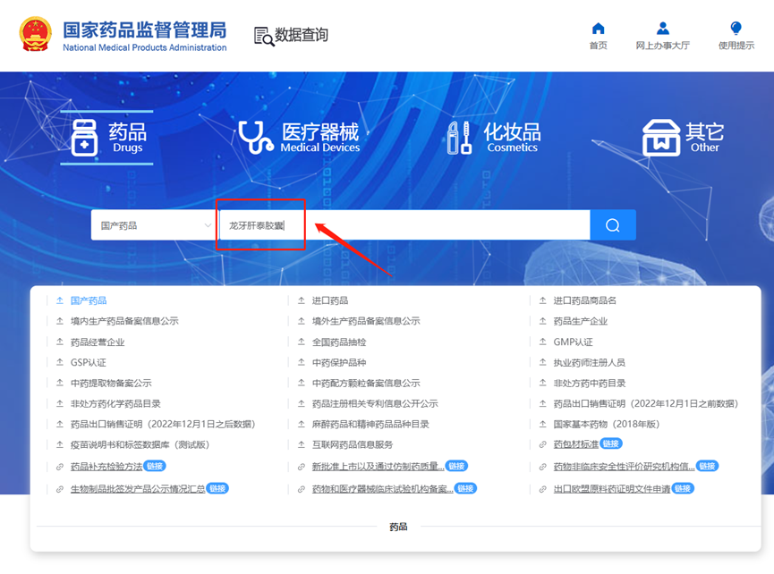Click the 使用提示 lightbulb icon
This screenshot has height=574, width=774.
(736, 28)
